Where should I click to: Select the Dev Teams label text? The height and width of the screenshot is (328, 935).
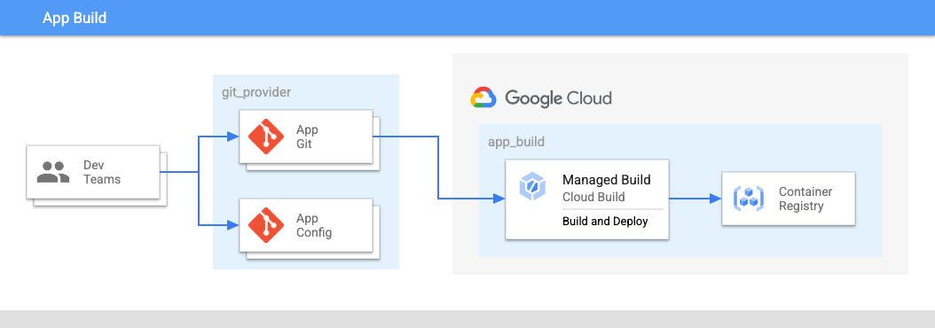(x=102, y=172)
